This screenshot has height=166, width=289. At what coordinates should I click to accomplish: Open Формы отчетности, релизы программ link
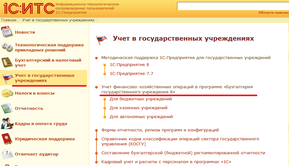[160, 130]
